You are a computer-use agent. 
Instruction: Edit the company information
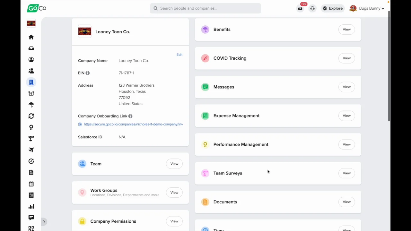[x=179, y=55]
